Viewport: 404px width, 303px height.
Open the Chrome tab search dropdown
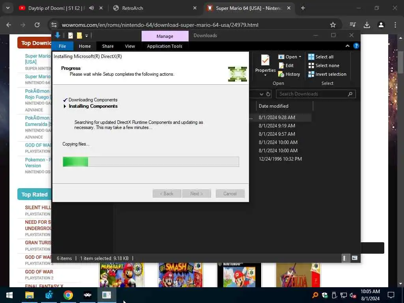pyautogui.click(x=8, y=8)
